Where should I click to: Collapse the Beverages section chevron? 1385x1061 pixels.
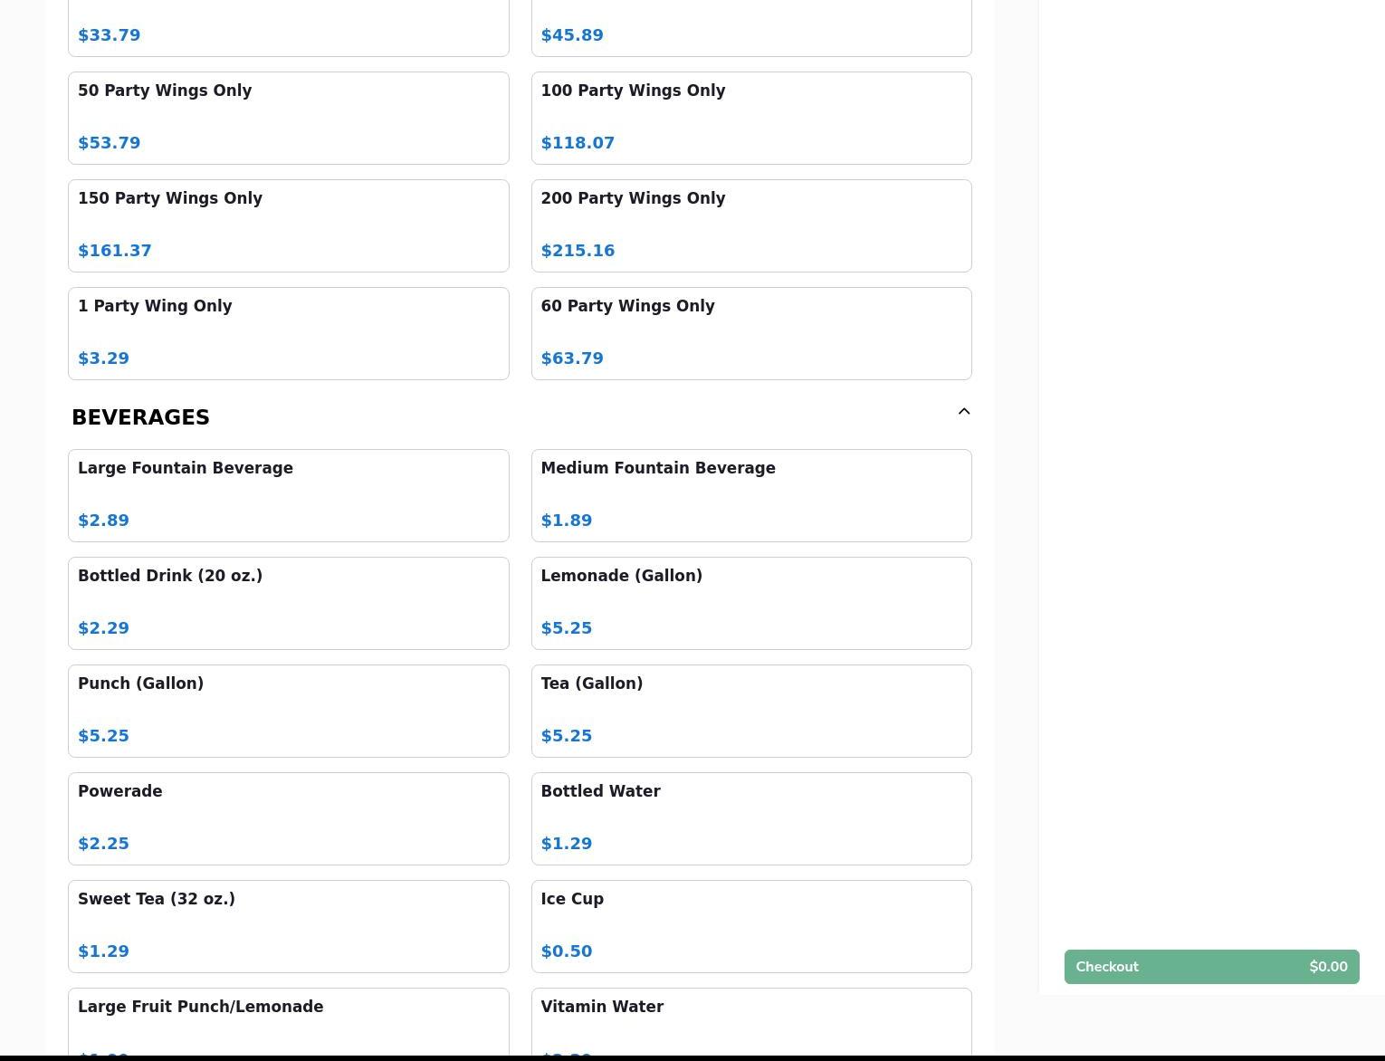pos(963,412)
